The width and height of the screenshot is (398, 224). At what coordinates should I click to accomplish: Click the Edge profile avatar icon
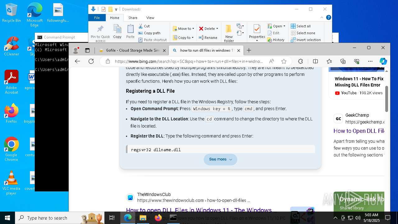click(x=76, y=50)
